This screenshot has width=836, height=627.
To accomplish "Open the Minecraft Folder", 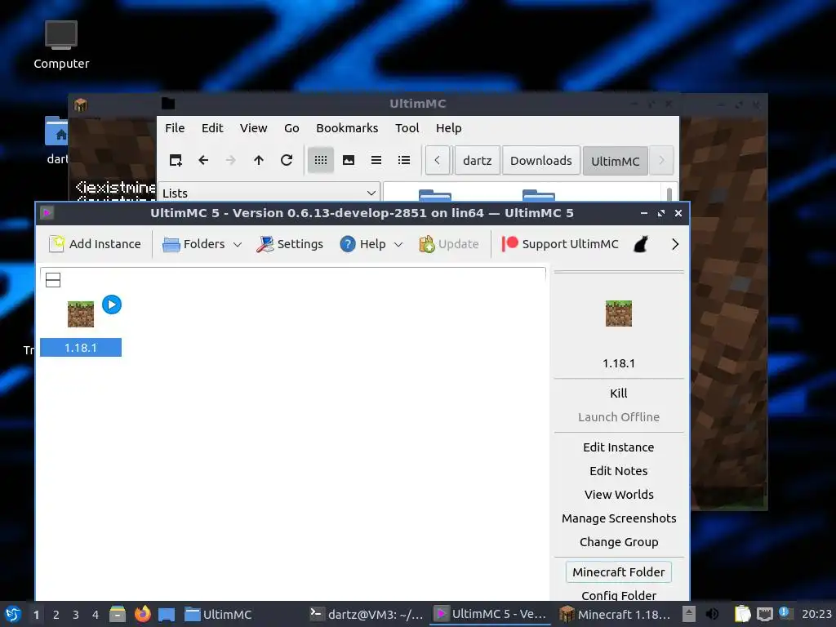I will point(619,572).
